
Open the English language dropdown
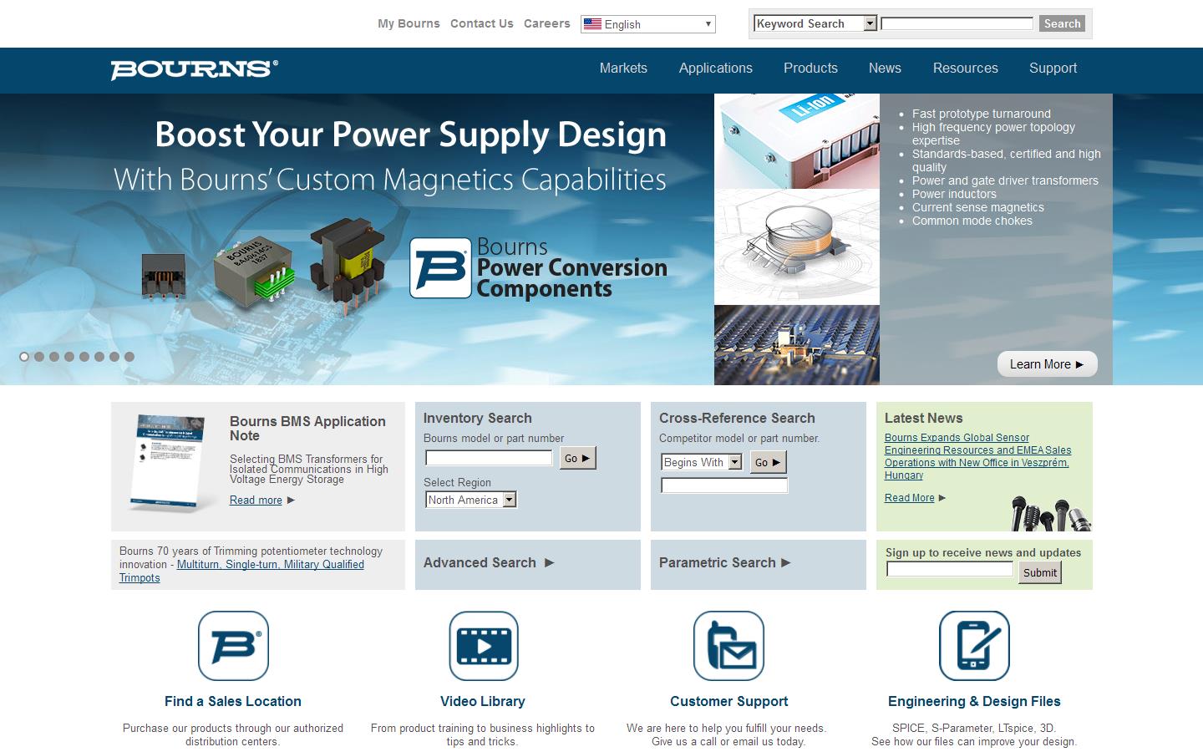[x=648, y=24]
